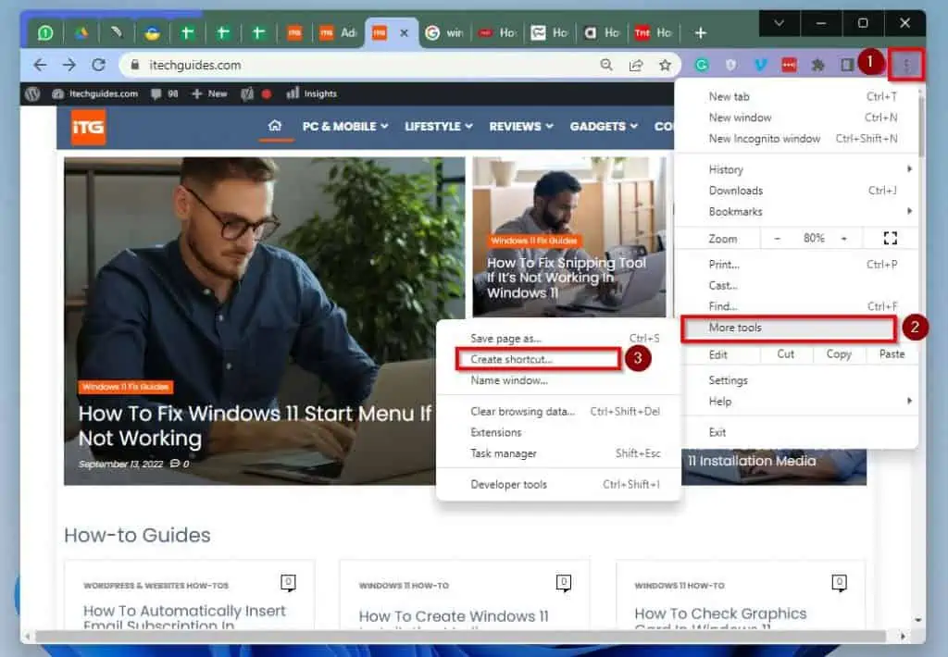948x657 pixels.
Task: Increase page zoom with the plus control
Action: [845, 238]
